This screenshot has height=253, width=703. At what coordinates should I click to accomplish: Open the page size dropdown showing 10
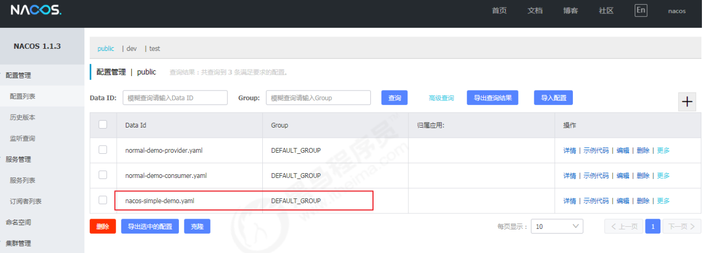coord(557,226)
